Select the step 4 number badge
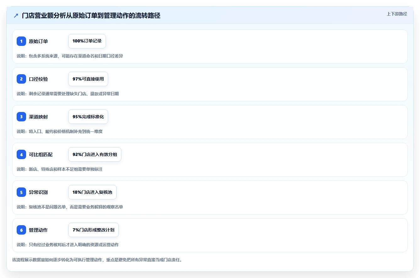Viewport: 420px width, 278px height. click(21, 154)
